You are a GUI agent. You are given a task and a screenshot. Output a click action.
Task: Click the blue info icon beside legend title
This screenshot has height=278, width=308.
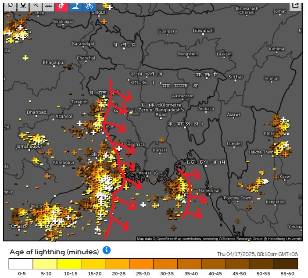click(x=107, y=250)
